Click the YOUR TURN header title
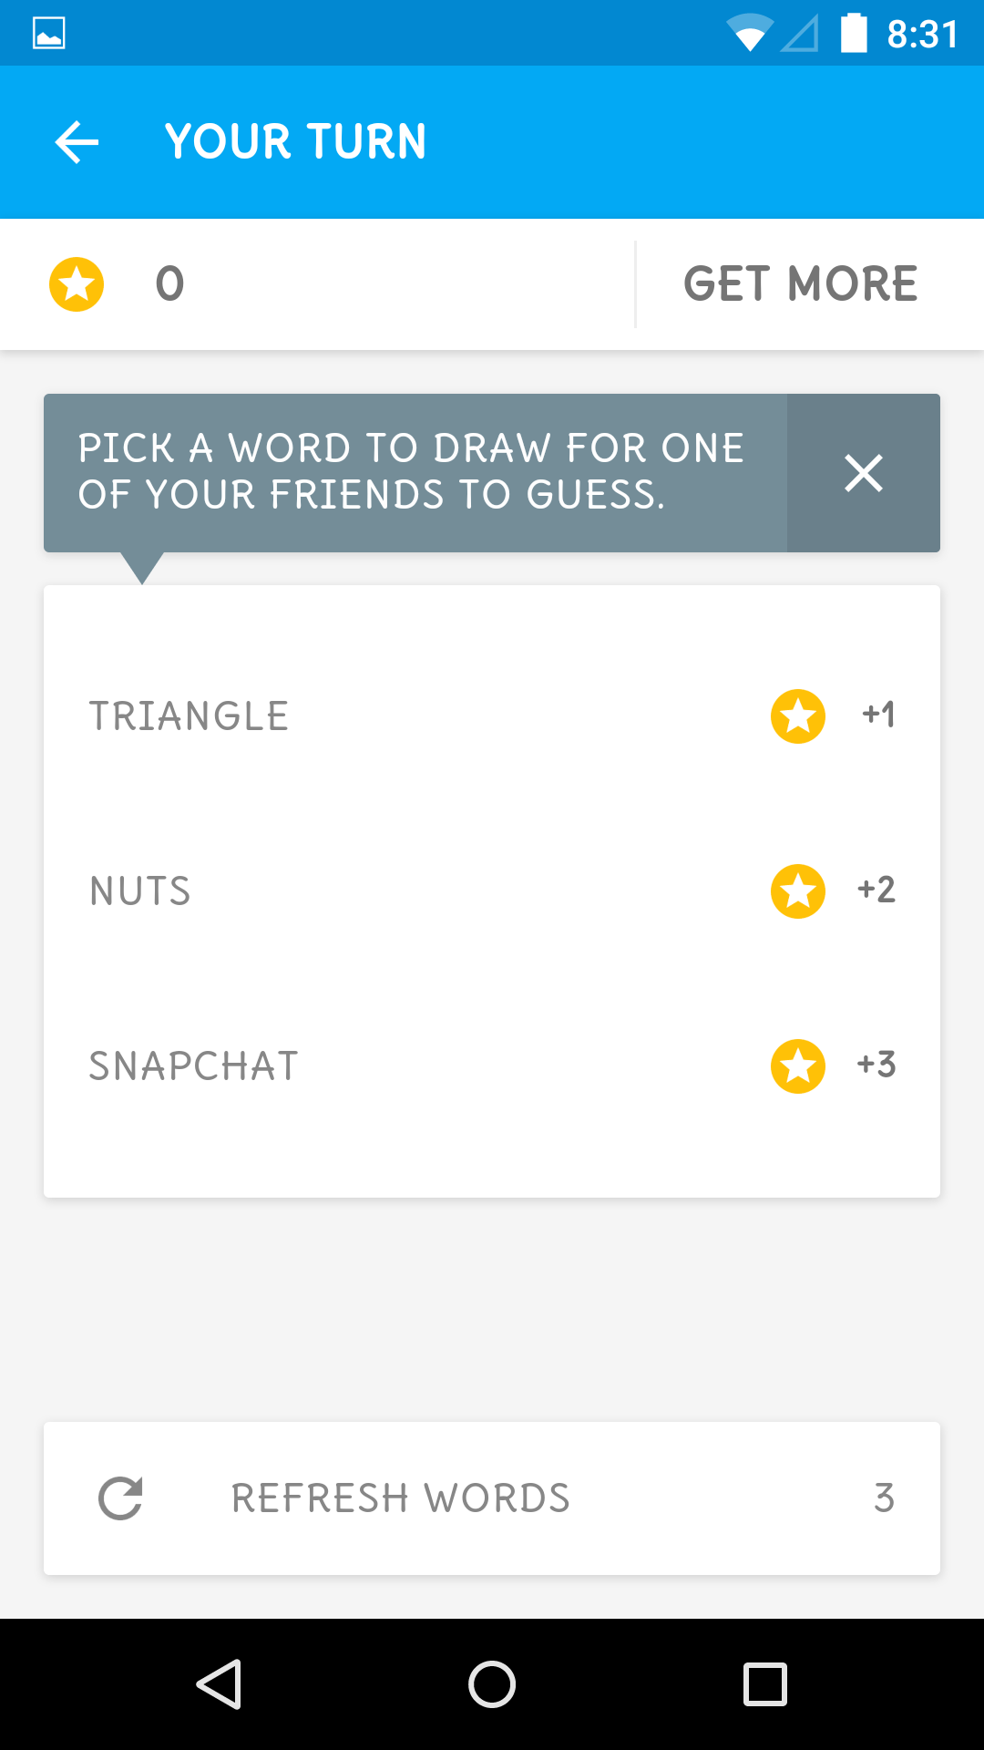The height and width of the screenshot is (1750, 984). 295,142
